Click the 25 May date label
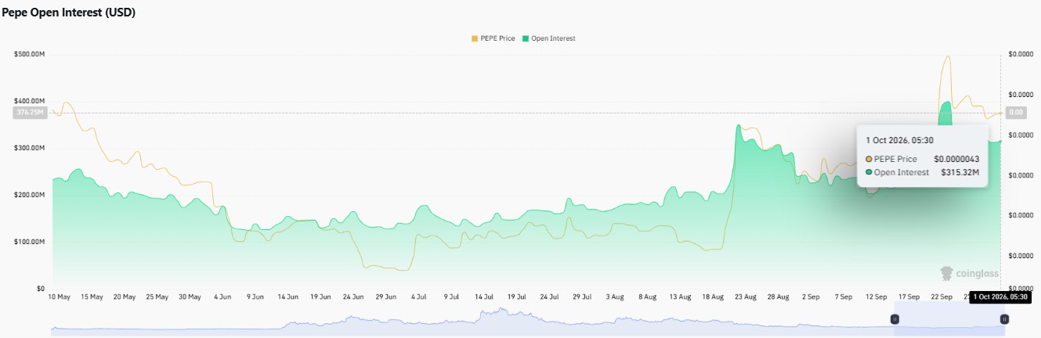Screen dimensions: 1041x338 click(157, 297)
